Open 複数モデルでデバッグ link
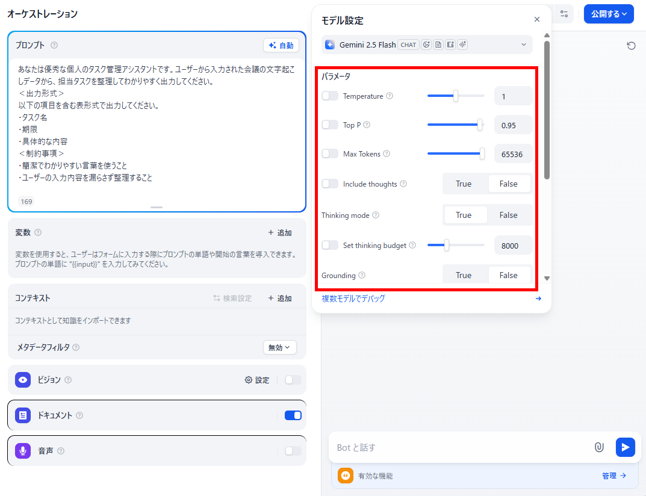The height and width of the screenshot is (496, 646). pyautogui.click(x=353, y=298)
